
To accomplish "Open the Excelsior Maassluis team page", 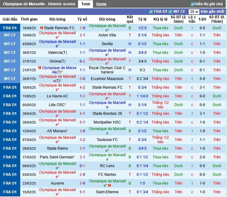I will (107, 79).
